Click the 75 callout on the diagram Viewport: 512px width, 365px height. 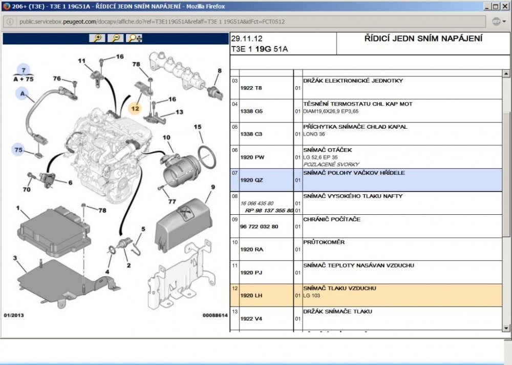(x=18, y=150)
